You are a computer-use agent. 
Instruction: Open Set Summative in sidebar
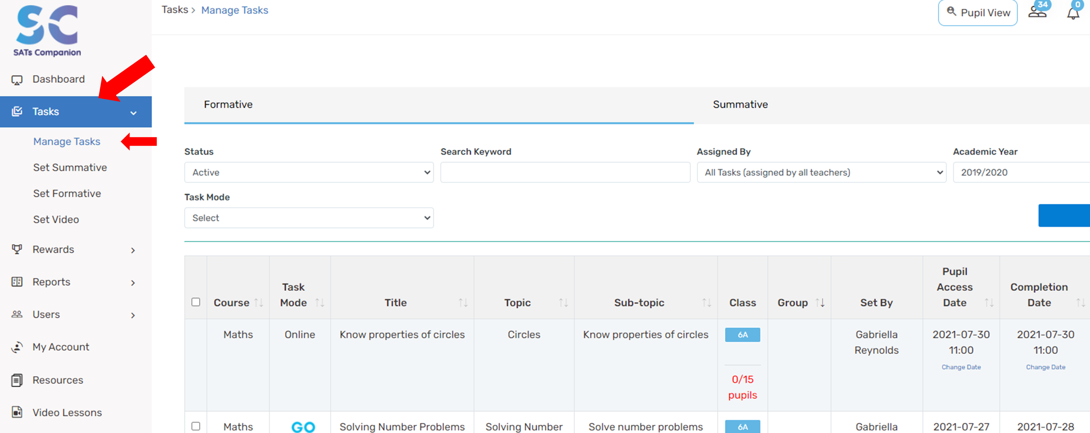click(x=70, y=168)
